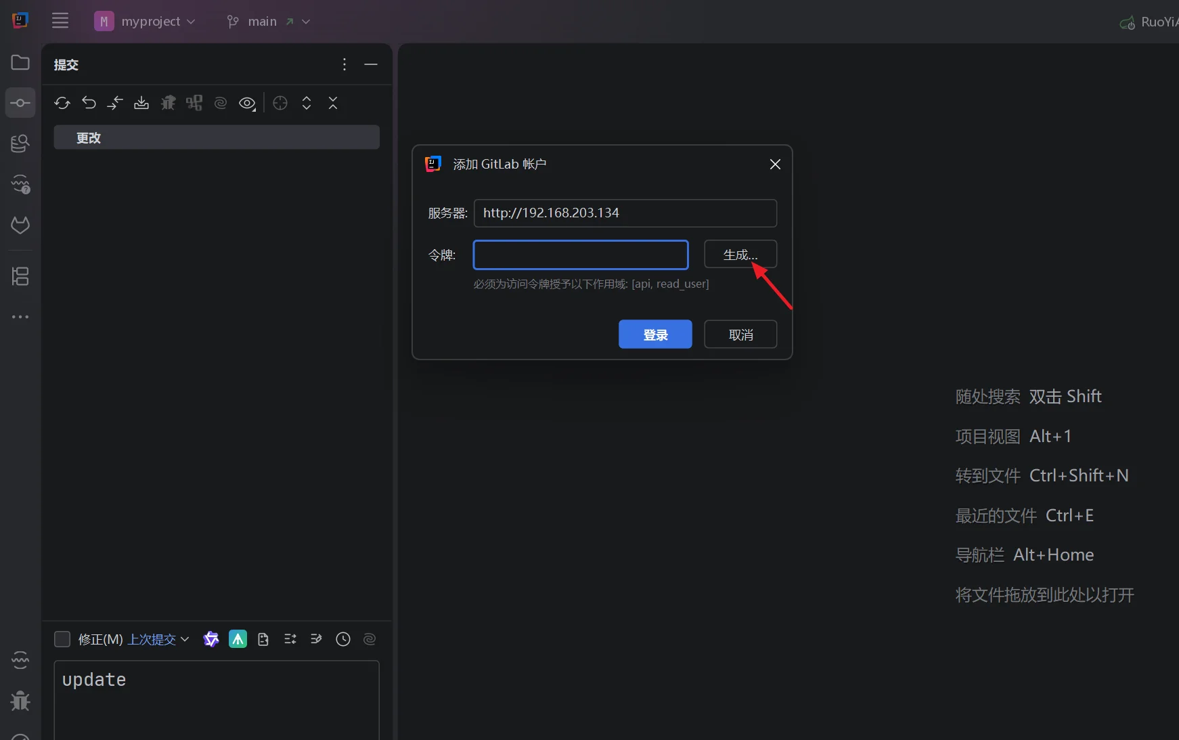Open the myproject project dropdown

[145, 21]
